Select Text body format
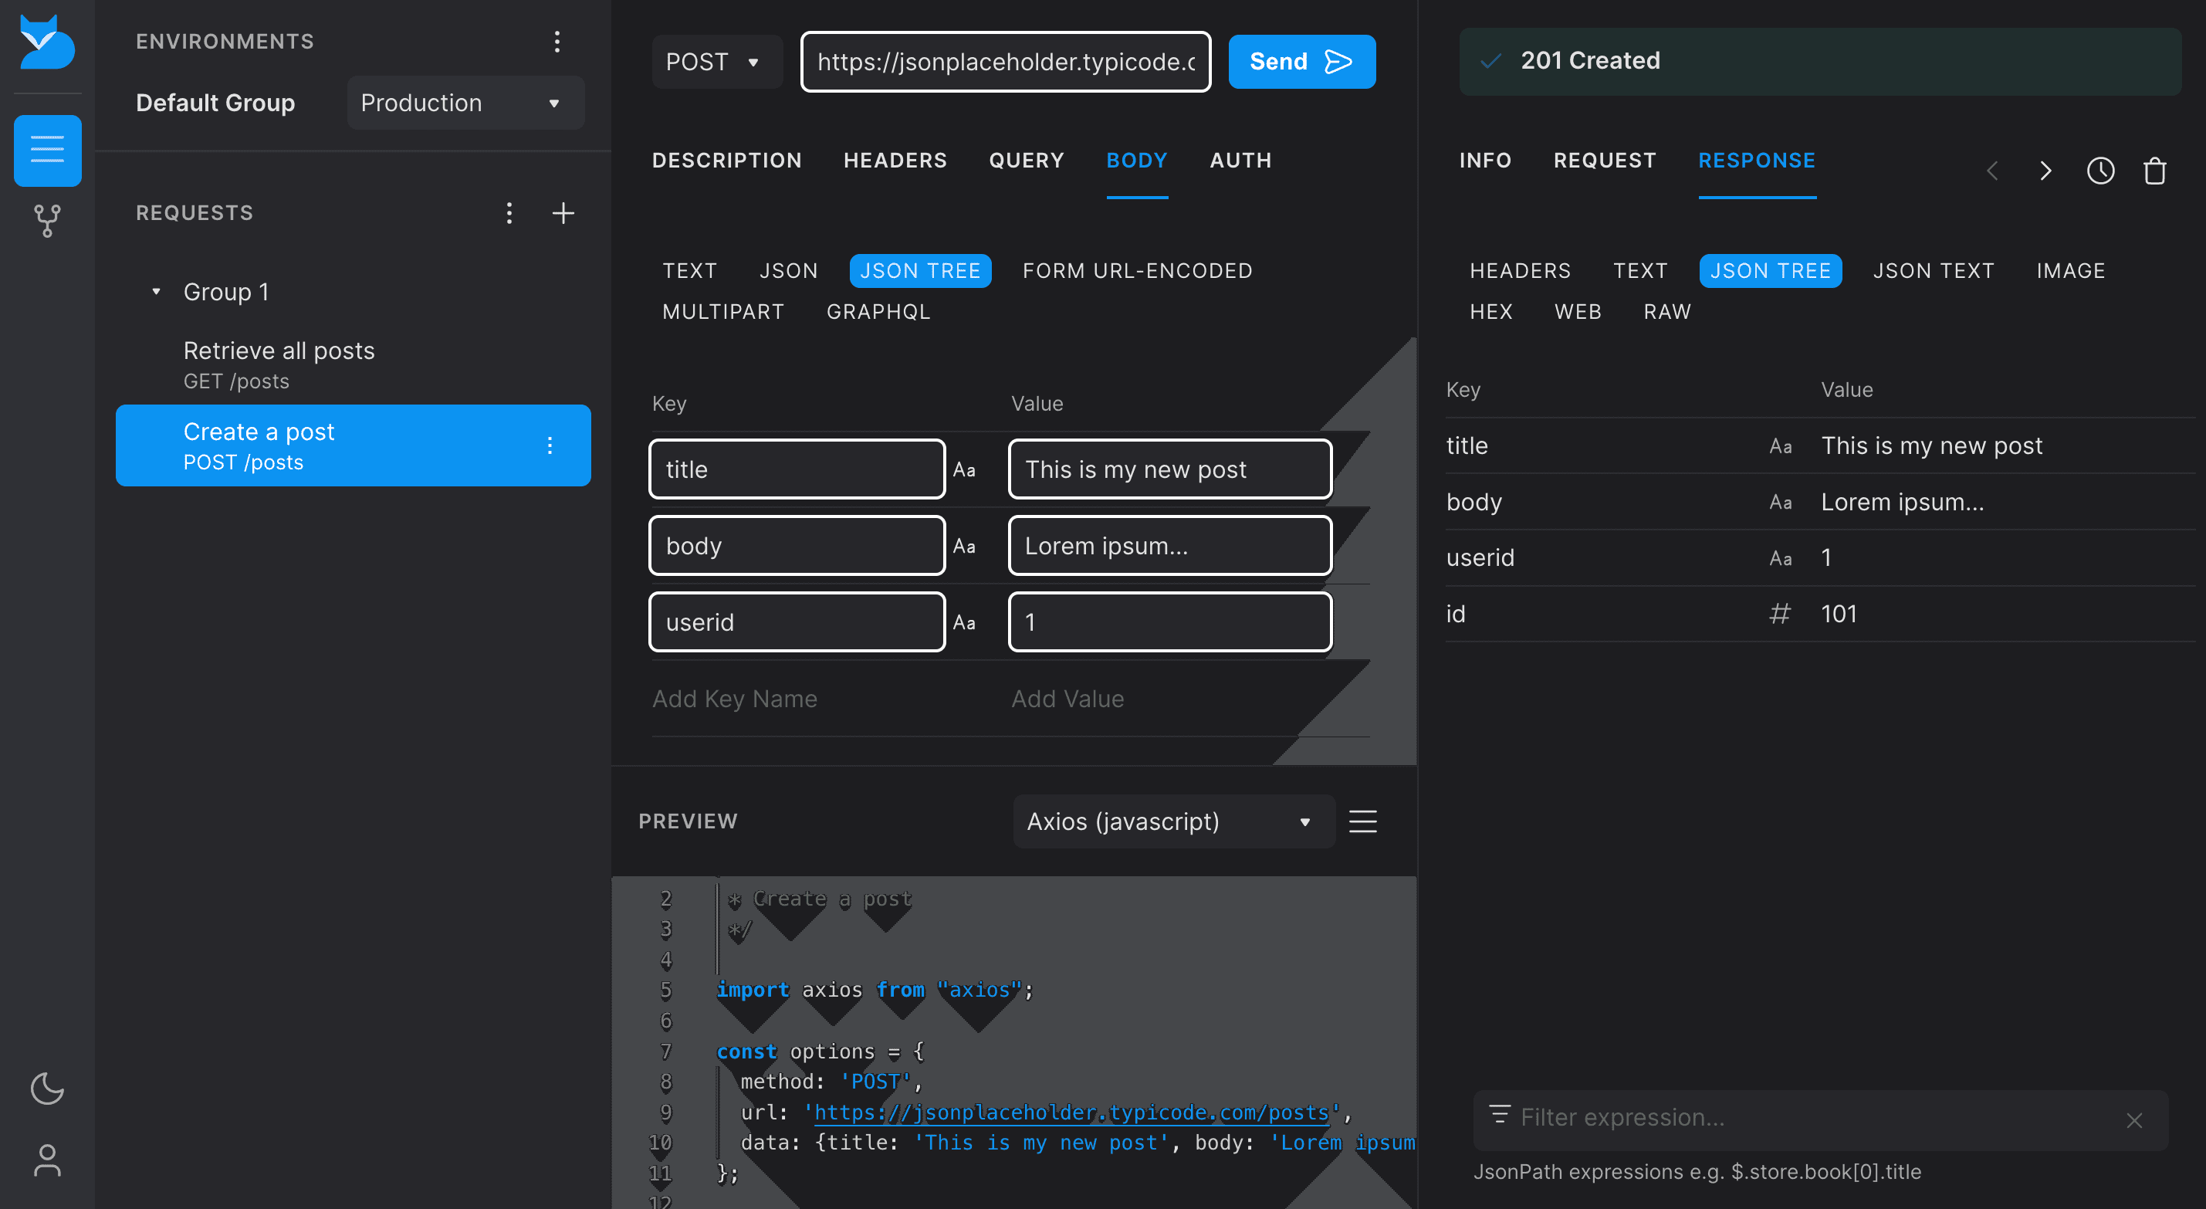Image resolution: width=2206 pixels, height=1209 pixels. click(689, 271)
